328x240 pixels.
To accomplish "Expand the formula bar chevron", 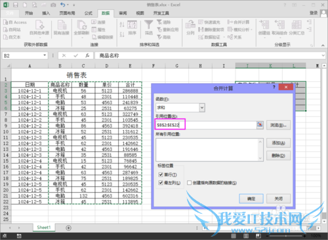I will (x=323, y=56).
